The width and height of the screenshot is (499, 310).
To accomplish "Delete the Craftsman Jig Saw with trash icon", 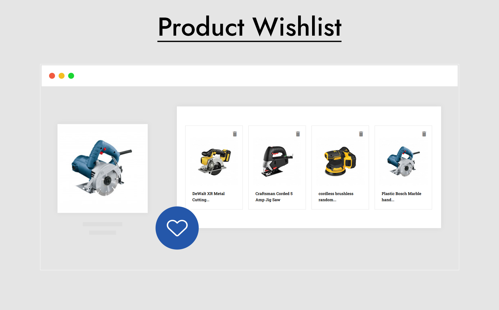I will coord(298,134).
